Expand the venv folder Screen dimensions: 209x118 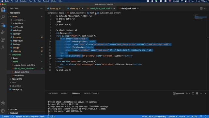14,82
